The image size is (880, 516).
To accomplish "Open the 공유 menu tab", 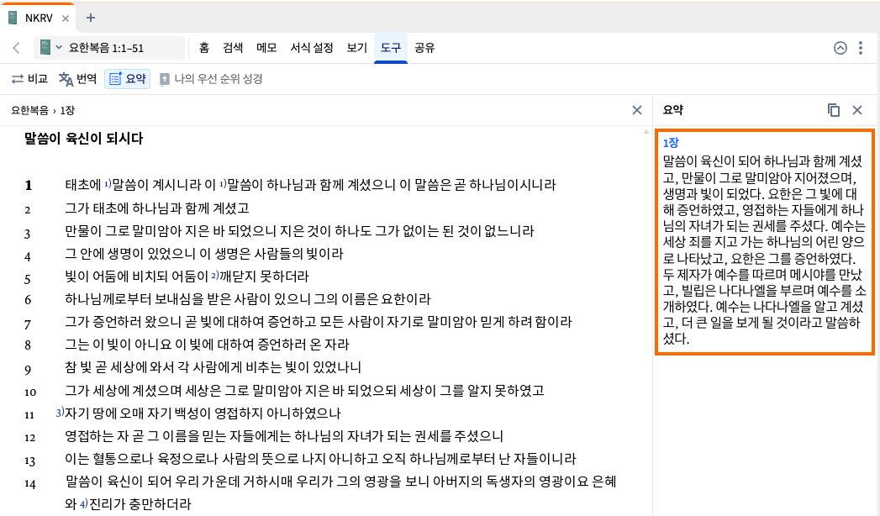I will point(424,48).
